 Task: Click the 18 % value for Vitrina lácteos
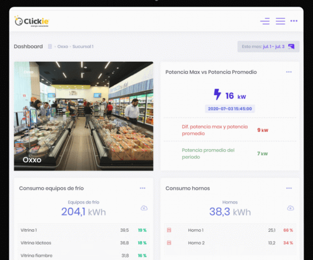point(142,243)
